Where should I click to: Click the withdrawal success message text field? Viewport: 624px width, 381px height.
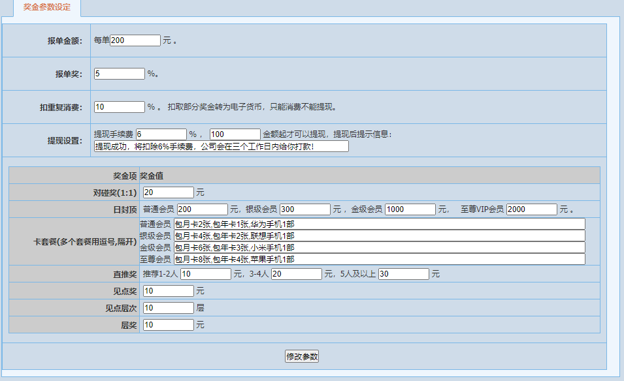(222, 146)
